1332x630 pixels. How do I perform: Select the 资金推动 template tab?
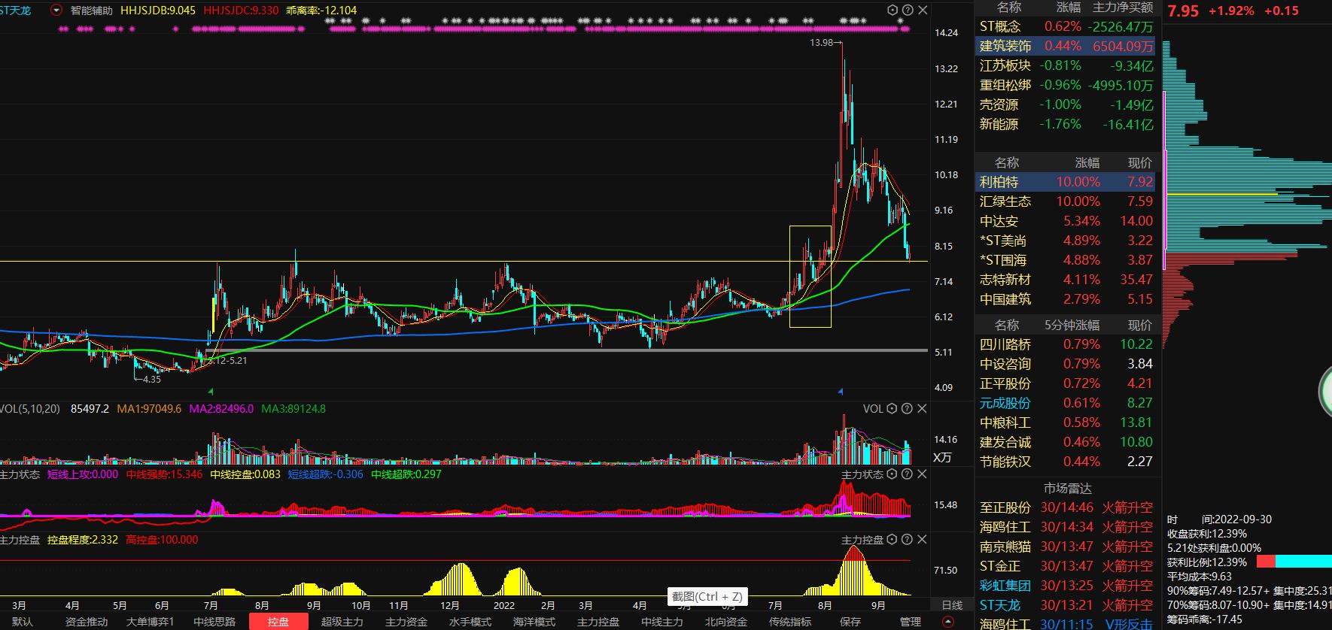(87, 622)
